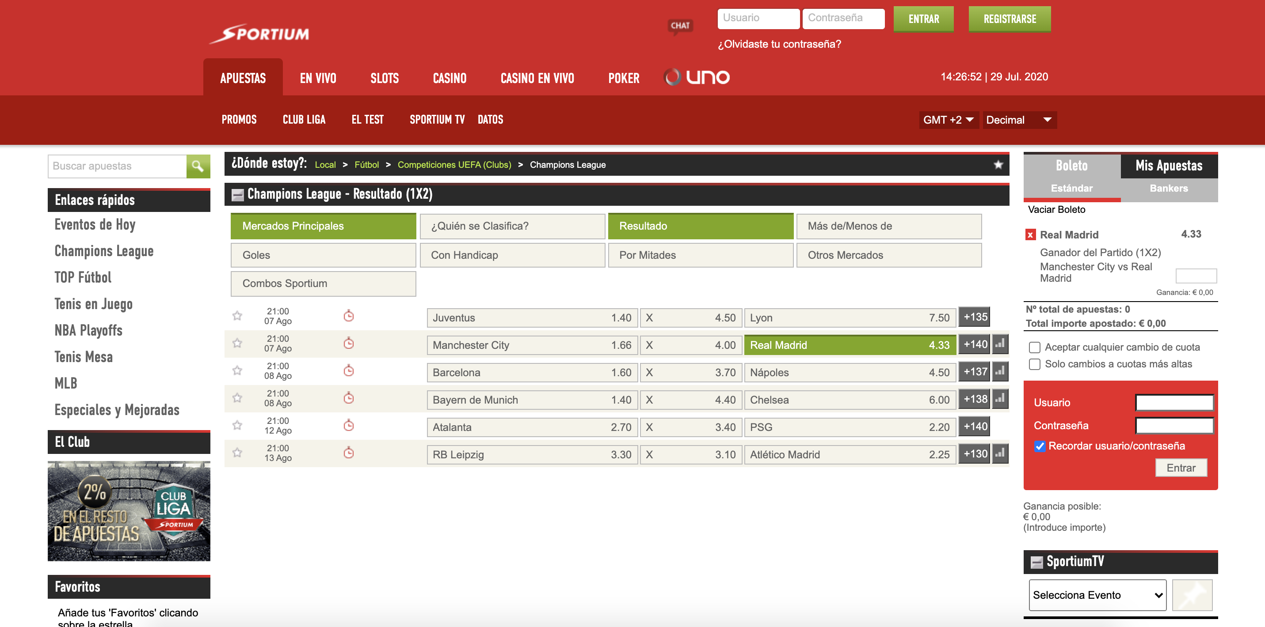1265x627 pixels.
Task: Click the REGISTRARSE button
Action: [1010, 19]
